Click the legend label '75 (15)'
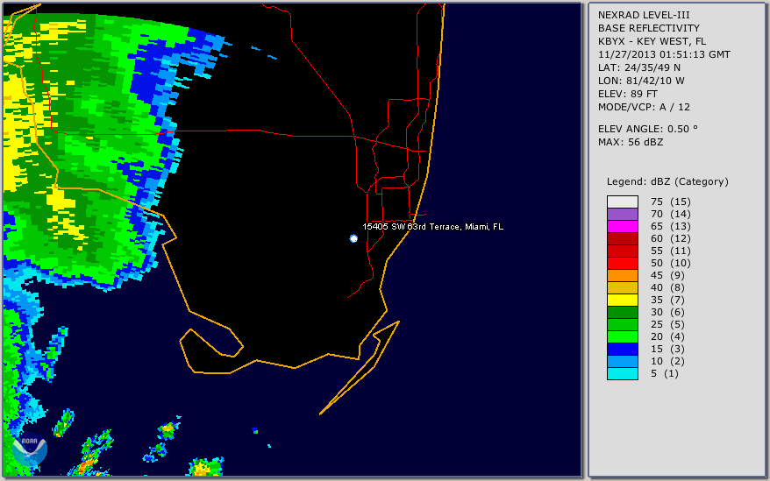Viewport: 770px width, 481px height. click(670, 202)
